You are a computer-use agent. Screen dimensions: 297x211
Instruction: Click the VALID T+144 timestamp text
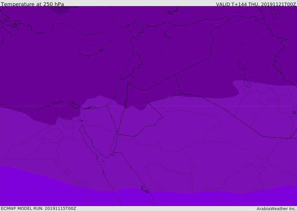pos(256,4)
